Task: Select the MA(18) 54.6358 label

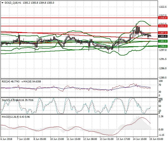Action: [32, 82]
